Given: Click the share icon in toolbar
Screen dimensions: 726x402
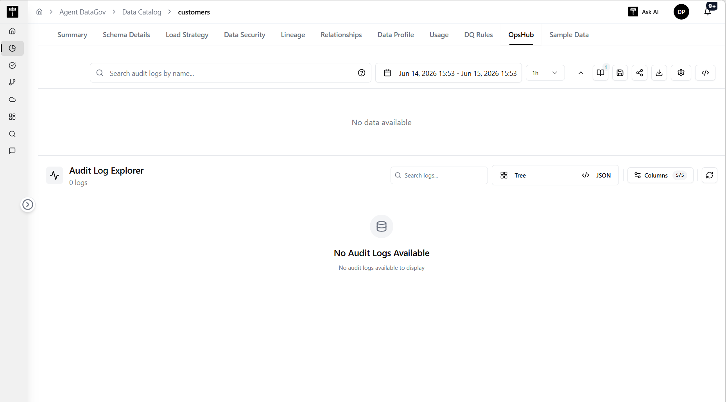Looking at the screenshot, I should point(640,73).
